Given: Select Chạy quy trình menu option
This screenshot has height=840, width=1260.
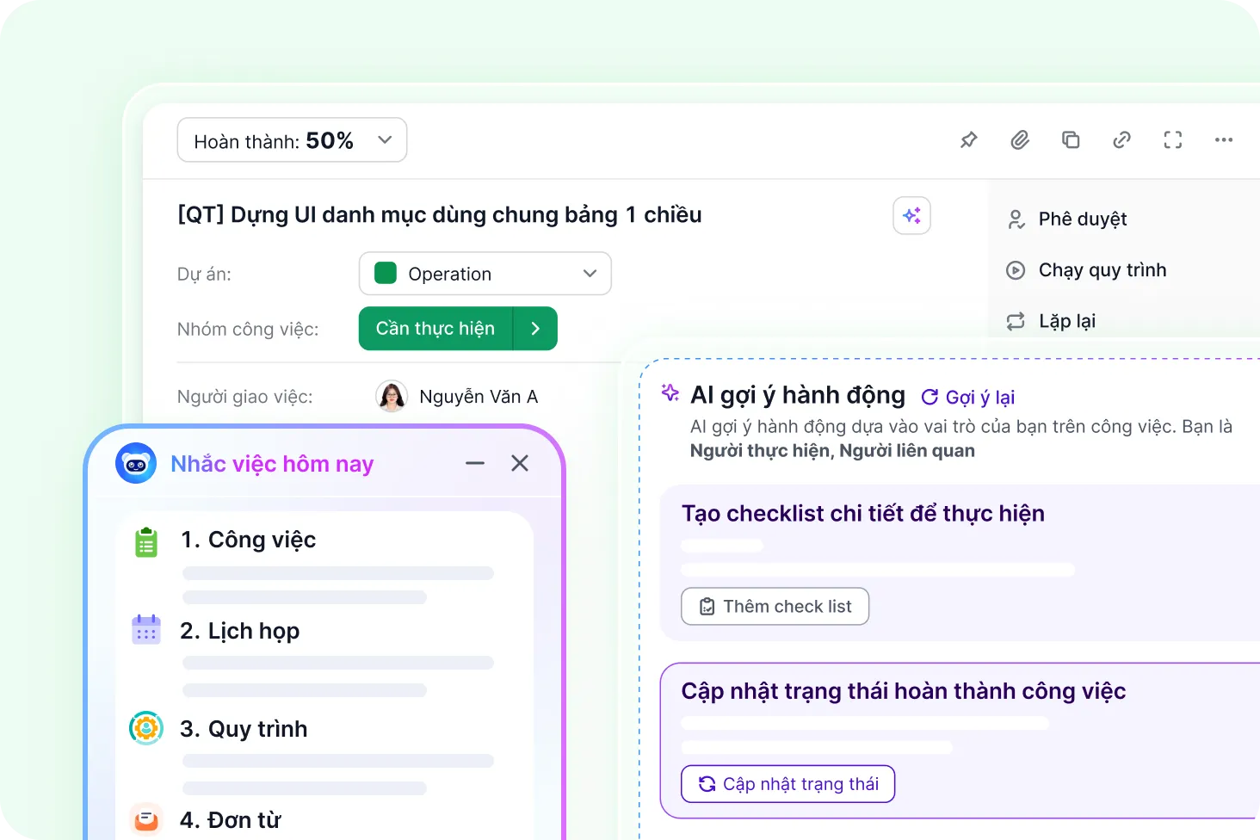Looking at the screenshot, I should (1102, 270).
